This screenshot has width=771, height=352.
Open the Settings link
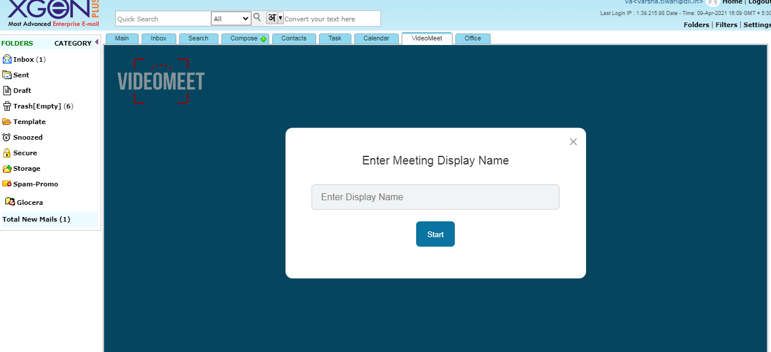757,25
